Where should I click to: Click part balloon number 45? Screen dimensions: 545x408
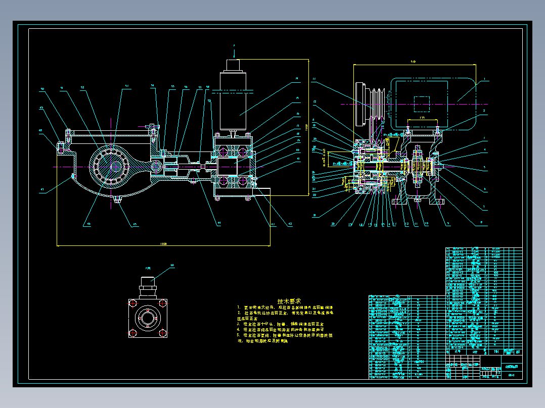pyautogui.click(x=135, y=225)
